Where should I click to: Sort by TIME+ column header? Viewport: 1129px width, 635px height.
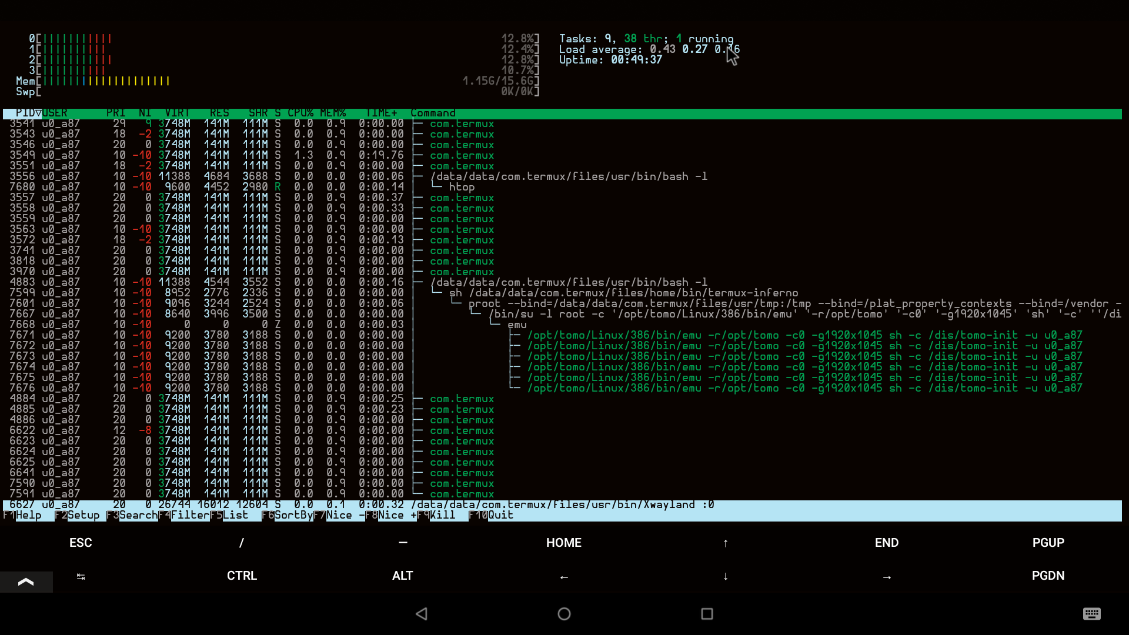(381, 113)
